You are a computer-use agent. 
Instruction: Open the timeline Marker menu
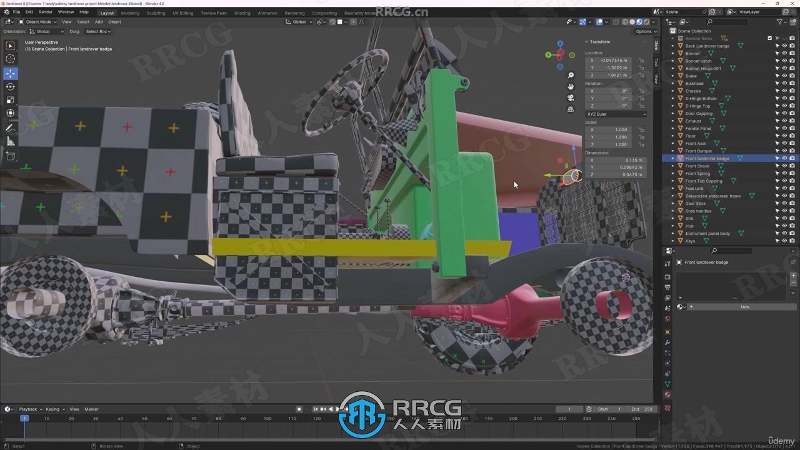tap(91, 409)
